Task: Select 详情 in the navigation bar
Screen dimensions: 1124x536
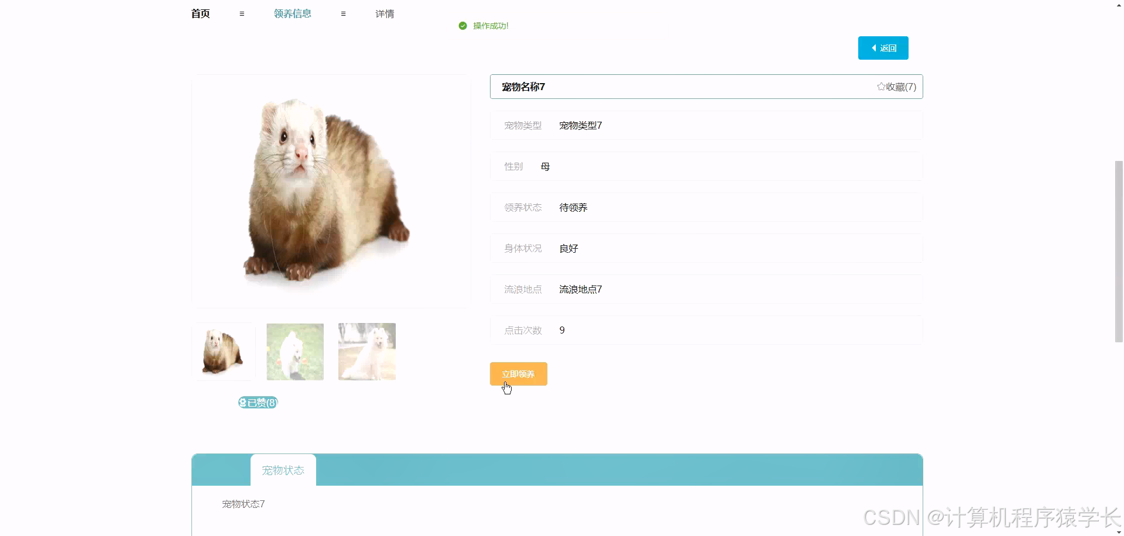Action: coord(384,13)
